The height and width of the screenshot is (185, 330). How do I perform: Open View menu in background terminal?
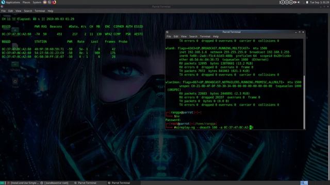point(19,11)
